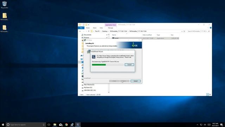Open the View ribbon tab
Image resolution: width=225 pixels, height=127 pixels.
(101, 28)
